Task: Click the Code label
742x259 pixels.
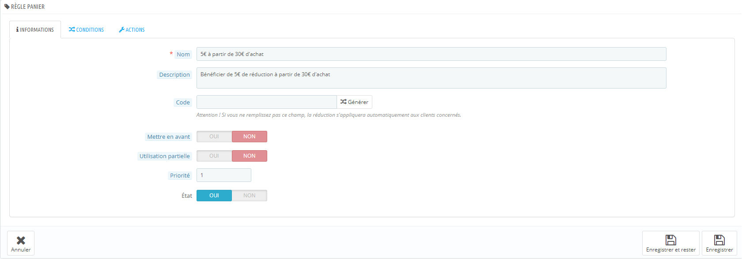Action: (x=183, y=103)
